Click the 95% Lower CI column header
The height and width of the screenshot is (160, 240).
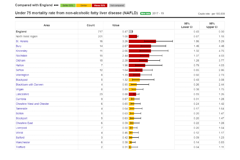(x=187, y=25)
